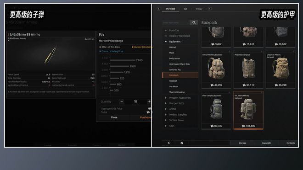Screen dimensions: 303x170
Task: Select Body Armor in equipment list
Action: (x=174, y=58)
